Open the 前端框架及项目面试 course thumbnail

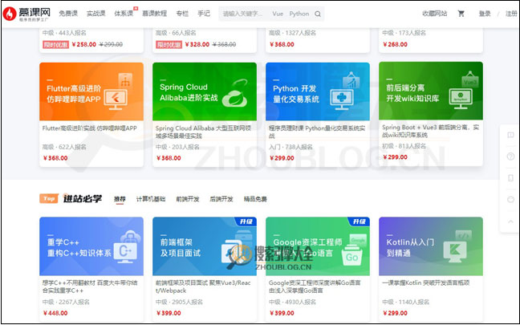(205, 246)
